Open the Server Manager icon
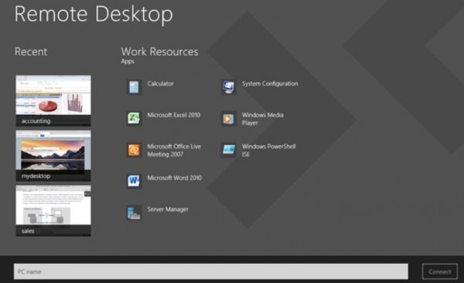Screen dimensions: 464x283 tap(134, 213)
